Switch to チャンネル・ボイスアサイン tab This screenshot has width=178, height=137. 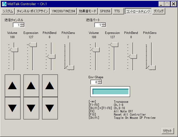pyautogui.click(x=33, y=11)
